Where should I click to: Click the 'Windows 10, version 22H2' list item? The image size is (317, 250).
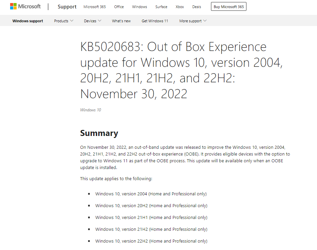tap(152, 241)
